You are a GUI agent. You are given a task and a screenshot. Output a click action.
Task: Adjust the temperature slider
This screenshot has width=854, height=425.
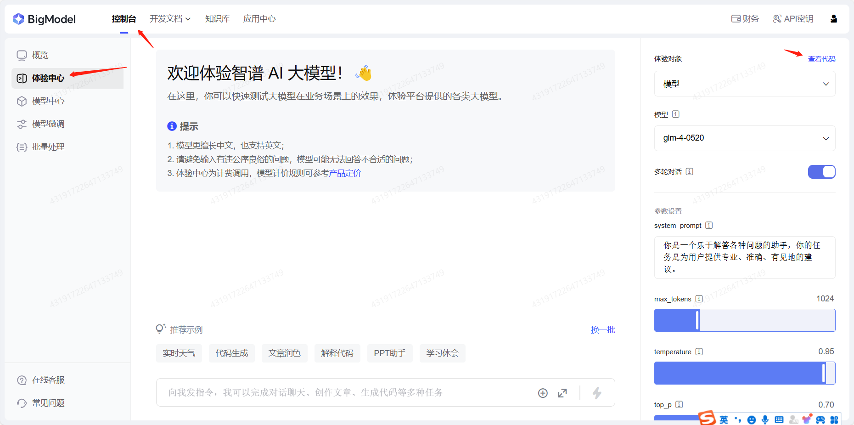pos(744,373)
